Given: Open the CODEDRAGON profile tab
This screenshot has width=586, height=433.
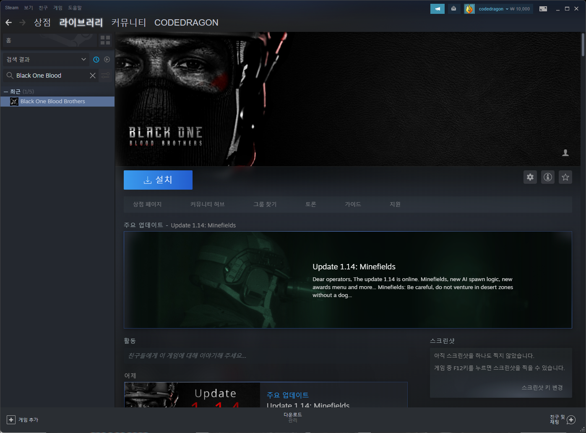Looking at the screenshot, I should (186, 23).
